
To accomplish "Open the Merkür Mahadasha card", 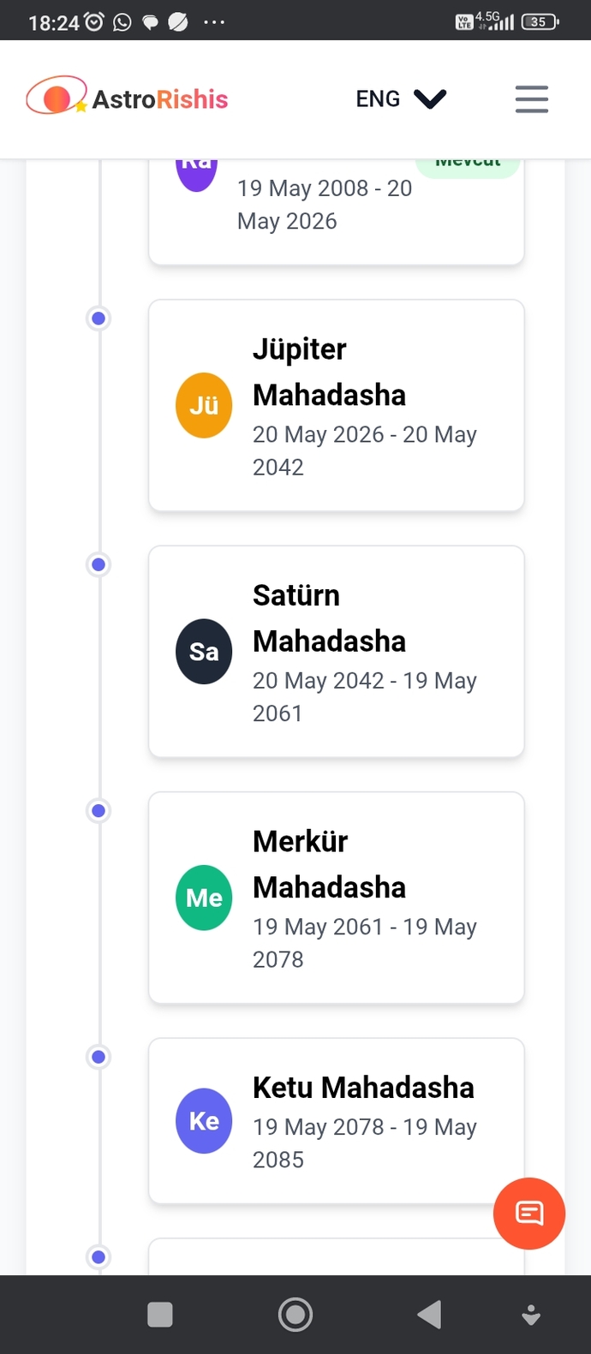I will [x=337, y=898].
